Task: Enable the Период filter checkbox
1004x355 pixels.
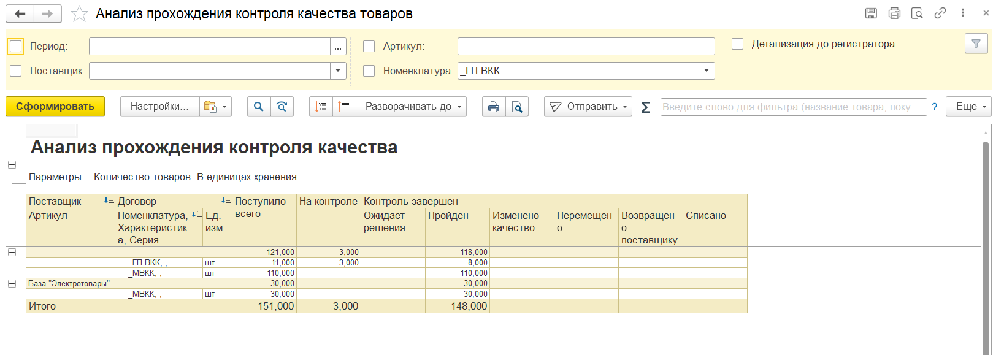Action: (16, 46)
